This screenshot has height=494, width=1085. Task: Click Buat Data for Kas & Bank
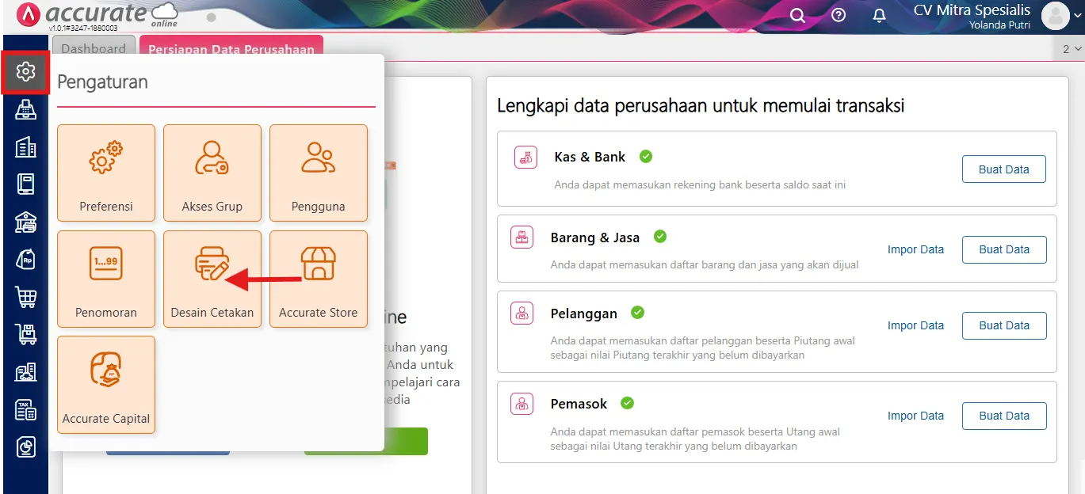click(x=1003, y=169)
